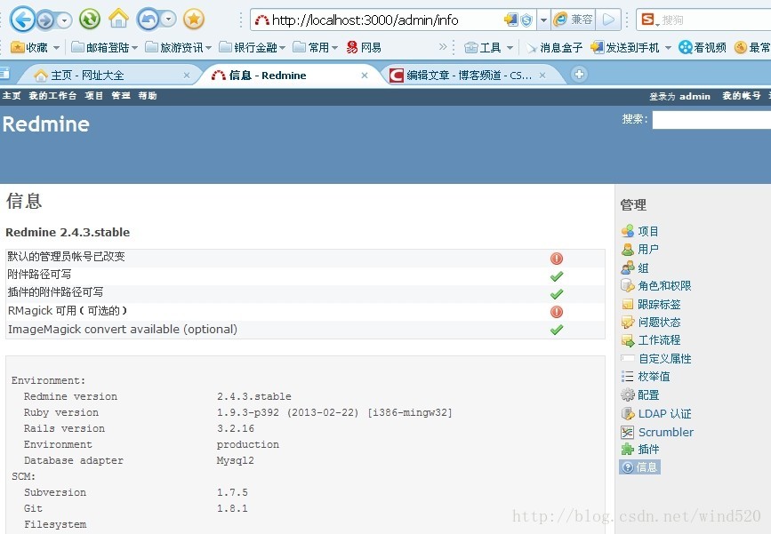Open the 旅游资讯 bookmark folder
Viewport: 771px width, 534px height.
click(179, 48)
